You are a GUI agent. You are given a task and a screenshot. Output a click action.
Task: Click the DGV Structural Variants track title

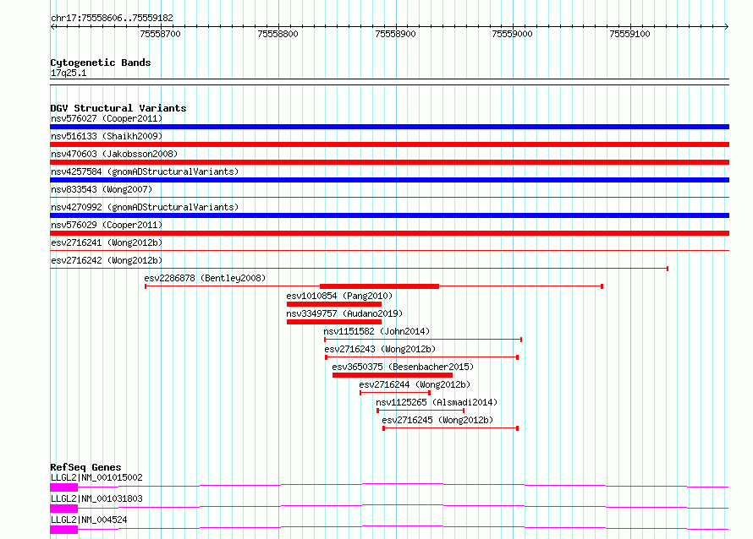click(118, 108)
